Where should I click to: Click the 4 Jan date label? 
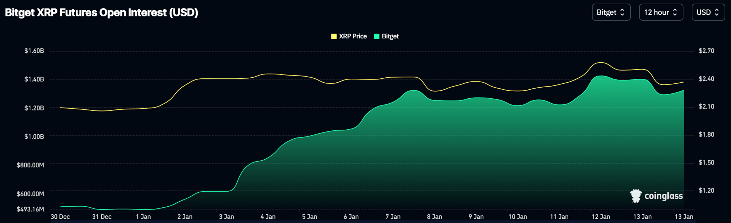[268, 217]
